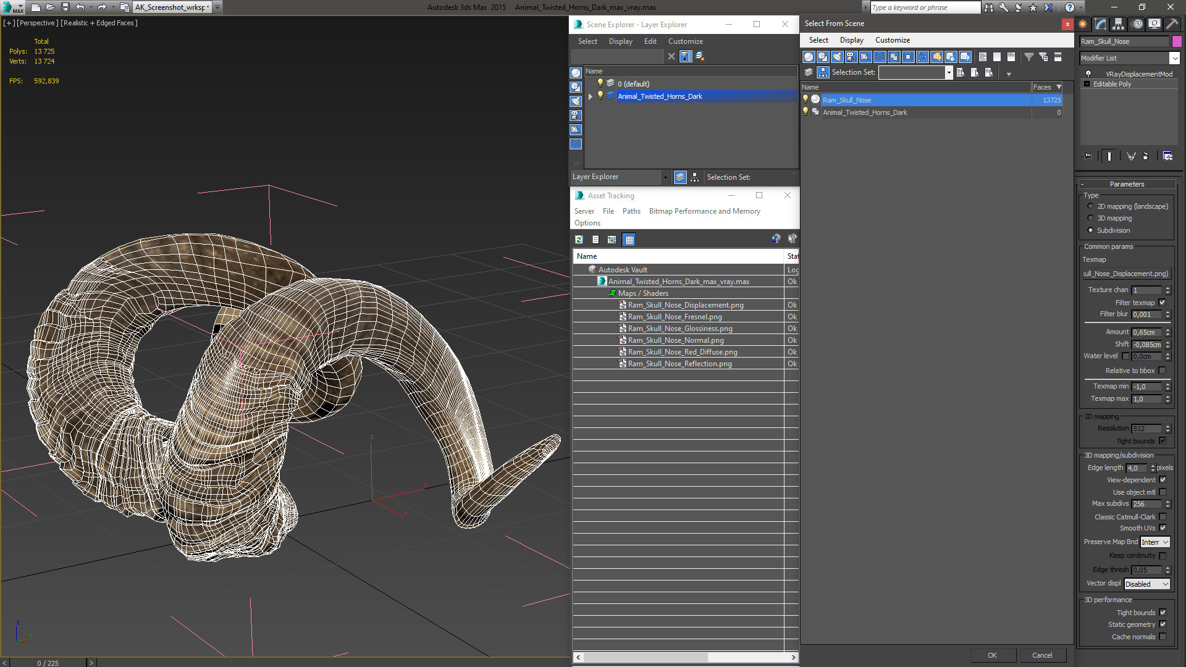Click the Pin Stack icon below modifier stack
Image resolution: width=1186 pixels, height=667 pixels.
click(x=1088, y=156)
